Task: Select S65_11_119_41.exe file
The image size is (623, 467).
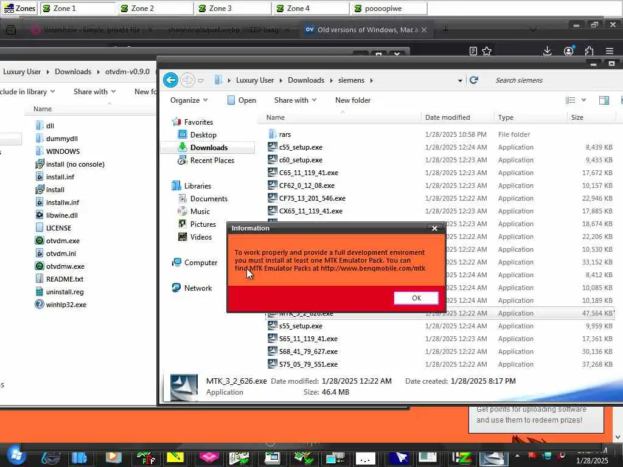Action: pyautogui.click(x=308, y=339)
